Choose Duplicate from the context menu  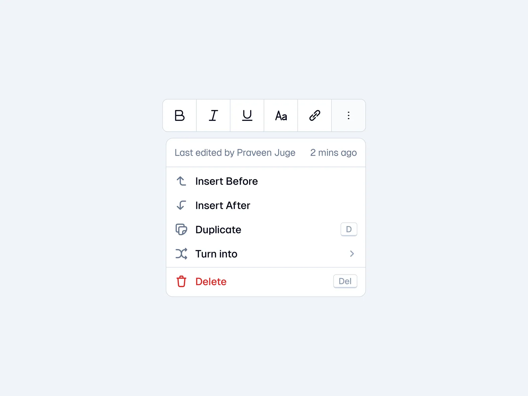[x=218, y=230]
